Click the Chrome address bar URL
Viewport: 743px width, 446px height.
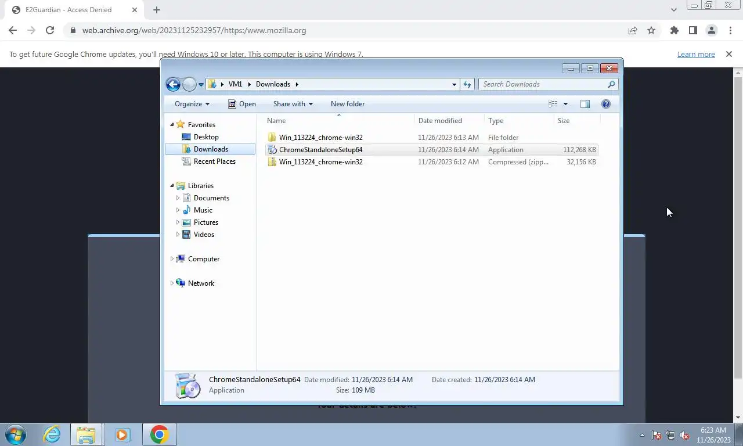coord(194,30)
